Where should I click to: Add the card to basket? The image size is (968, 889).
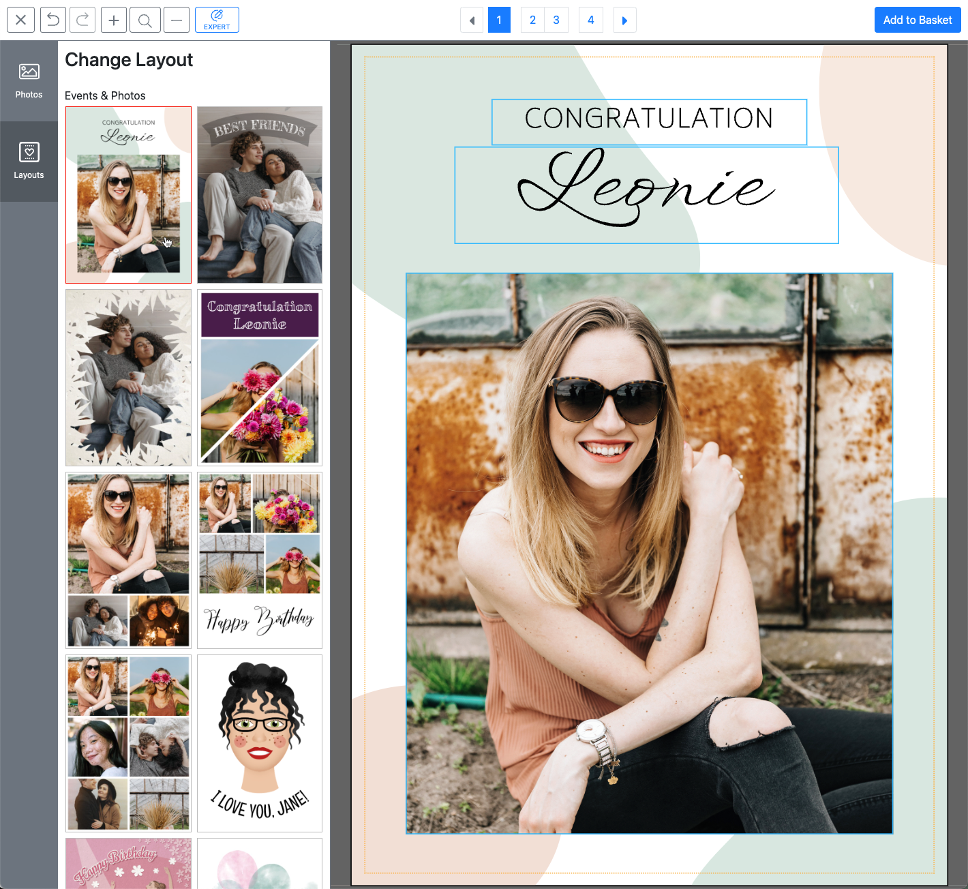[918, 20]
